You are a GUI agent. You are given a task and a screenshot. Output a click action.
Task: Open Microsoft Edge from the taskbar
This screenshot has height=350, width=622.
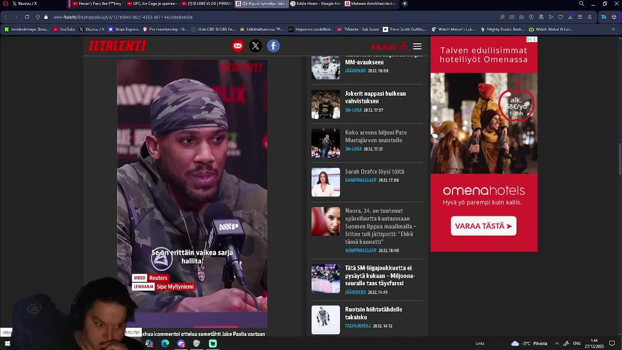pos(165,344)
